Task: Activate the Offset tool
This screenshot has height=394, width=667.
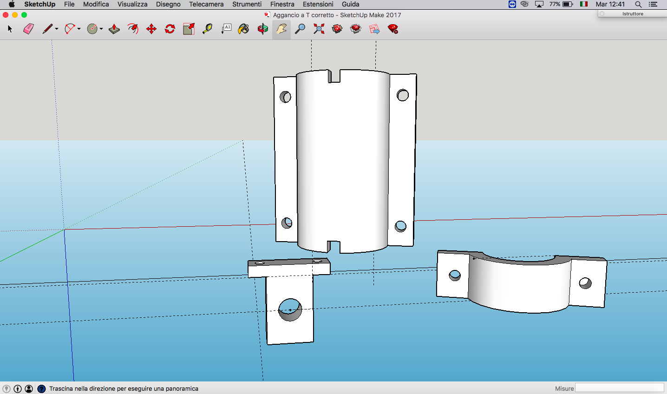Action: 133,29
